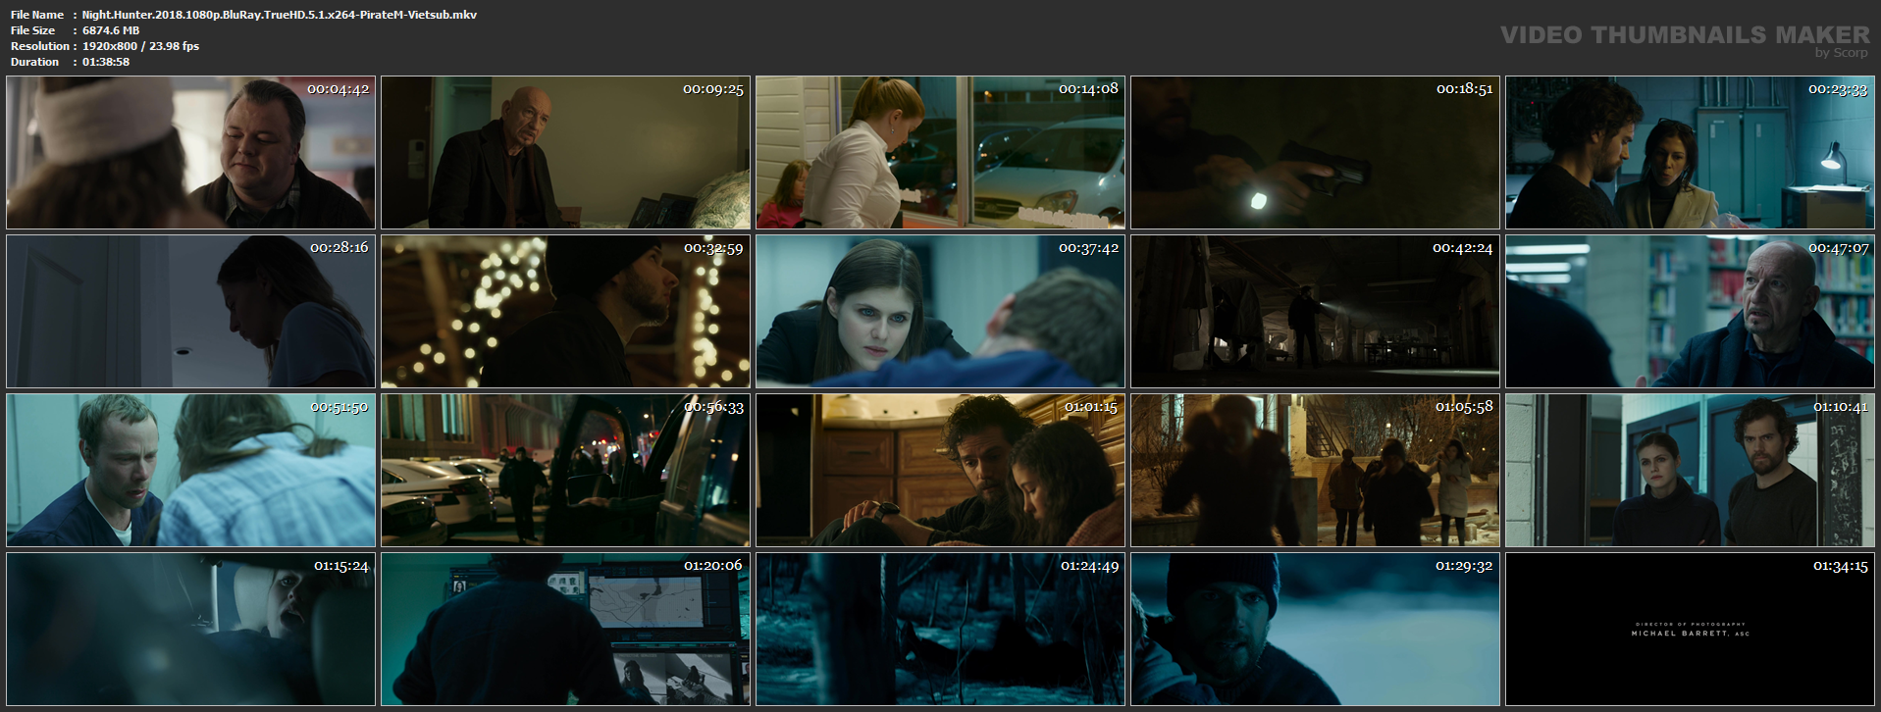Screen dimensions: 1881x712
Task: Click the fairy-lights frame at 00:32:59
Action: (x=565, y=311)
